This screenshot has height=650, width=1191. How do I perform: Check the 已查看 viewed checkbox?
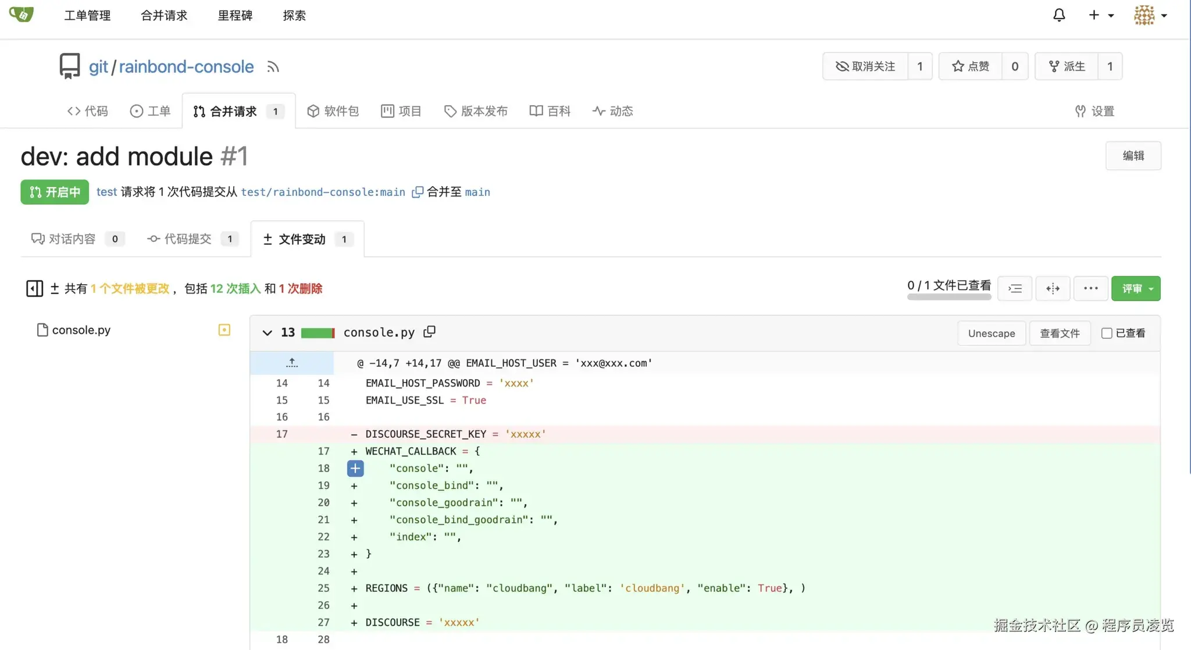(1107, 333)
